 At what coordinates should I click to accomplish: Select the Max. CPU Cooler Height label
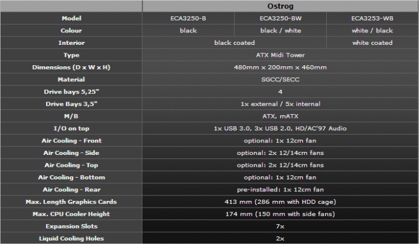point(71,214)
